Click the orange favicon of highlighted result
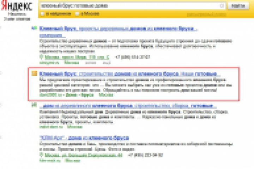The width and height of the screenshot is (254, 169). [34, 74]
